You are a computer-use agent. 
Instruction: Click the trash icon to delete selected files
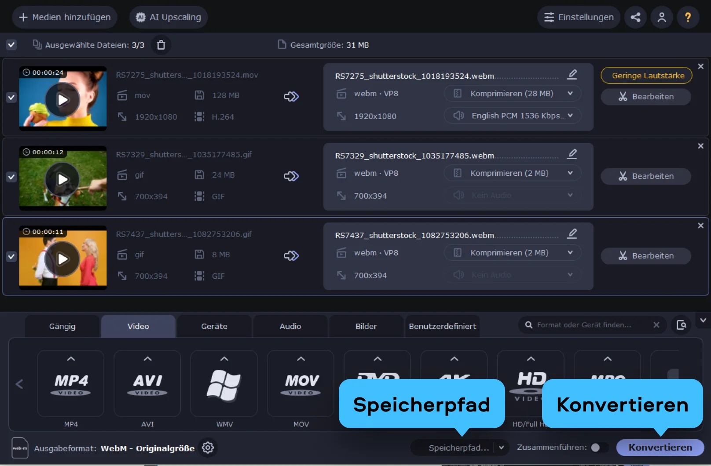point(161,45)
